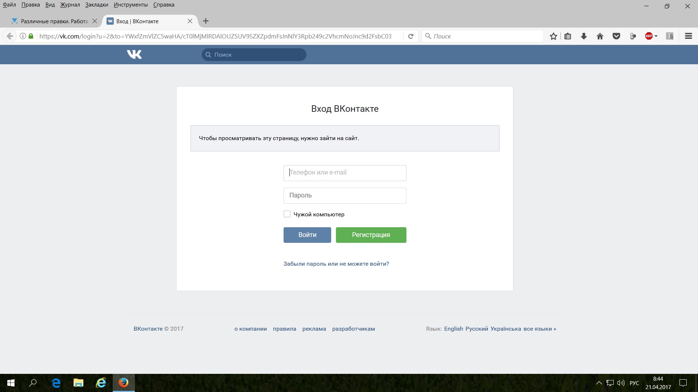
Task: Click the back arrow navigation button
Action: 10,36
